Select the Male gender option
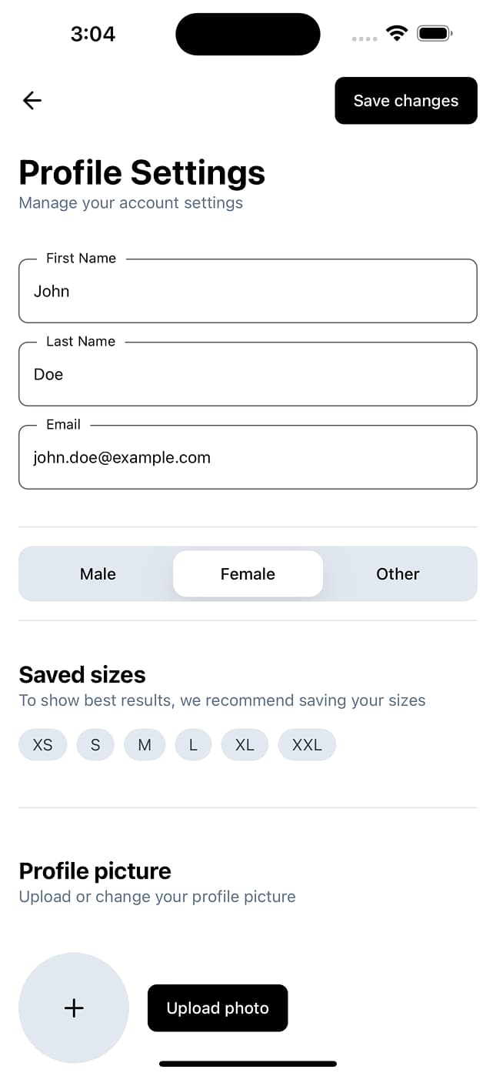496x1076 pixels. tap(98, 573)
